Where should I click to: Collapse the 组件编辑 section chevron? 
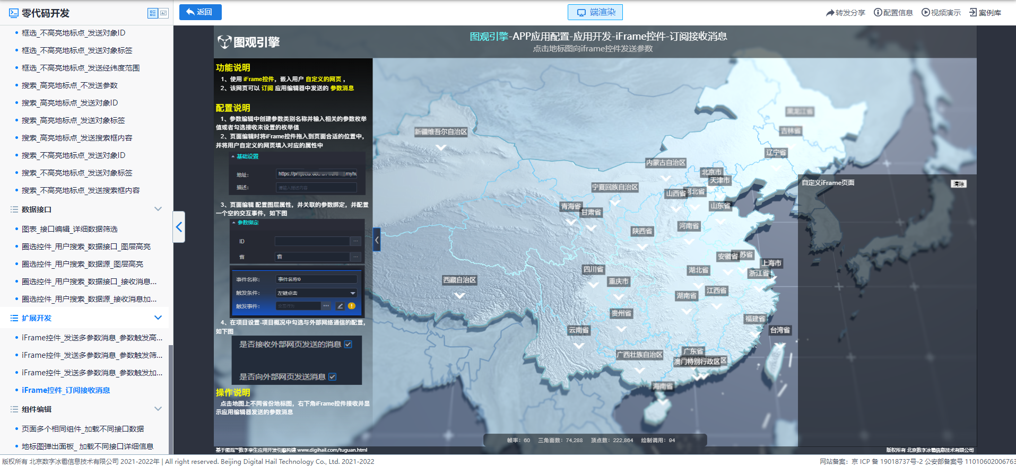pyautogui.click(x=158, y=409)
